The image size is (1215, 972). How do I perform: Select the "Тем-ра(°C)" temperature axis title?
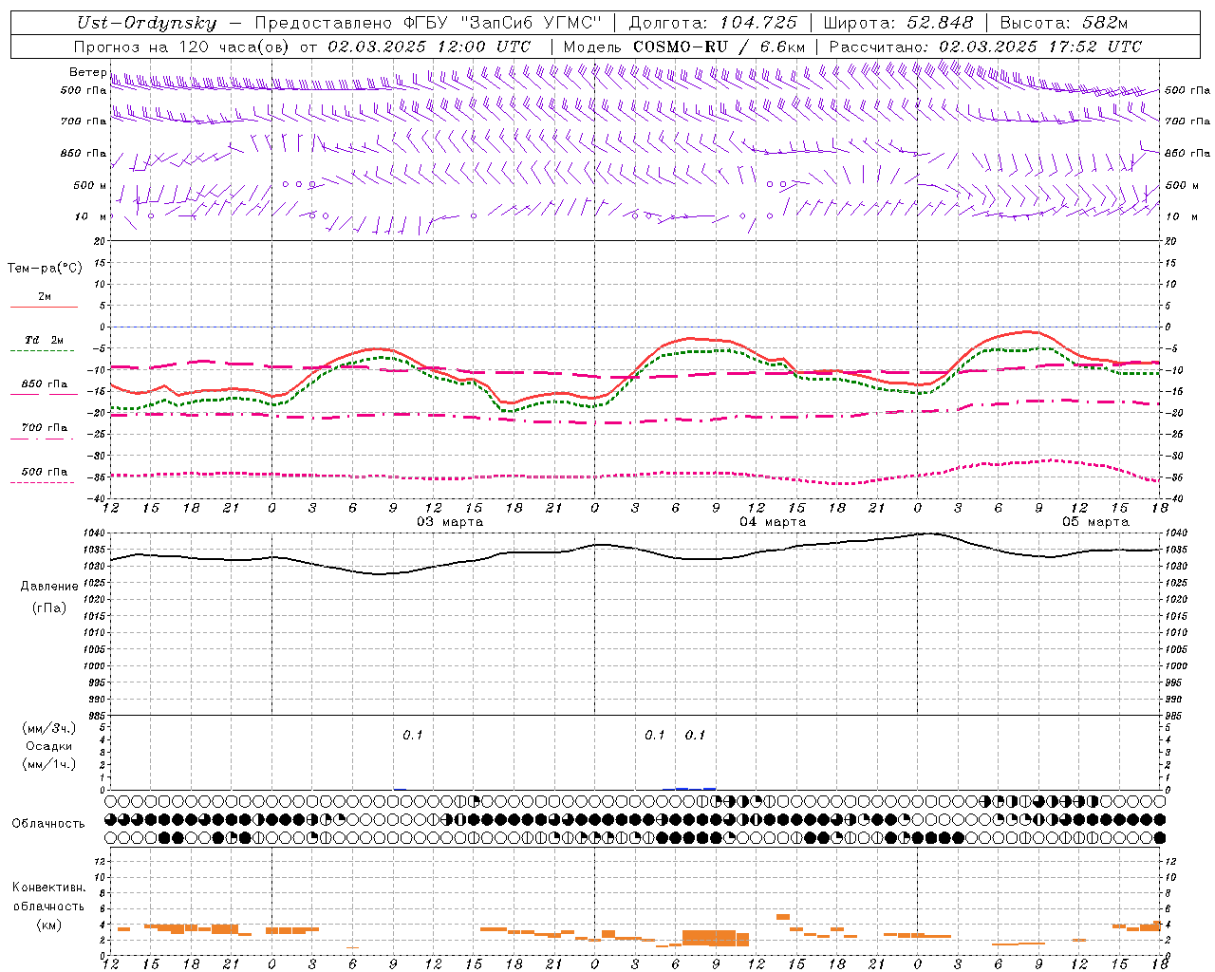point(45,269)
